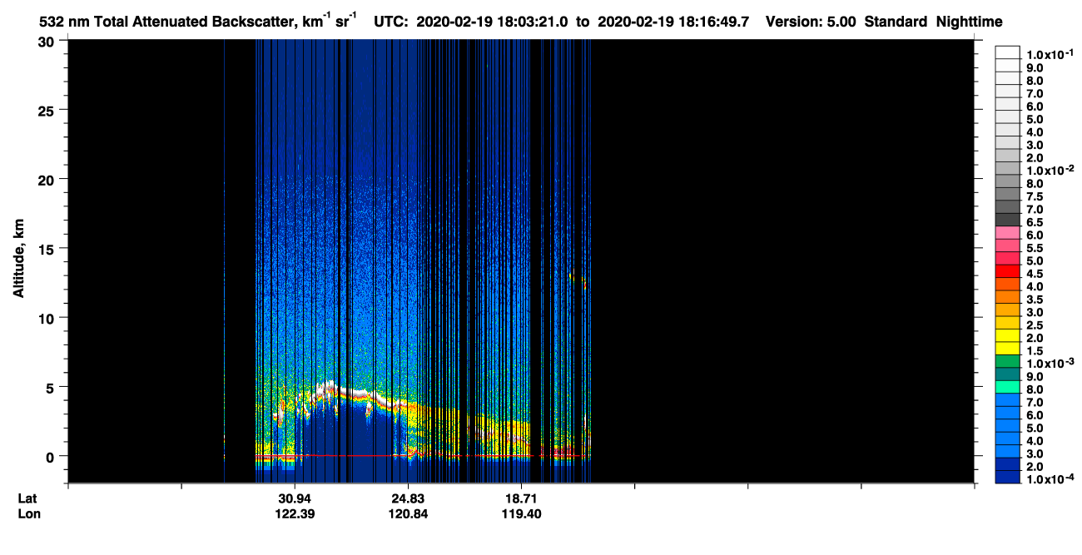The width and height of the screenshot is (1082, 555).
Task: Click the 20 tick label on the altitude axis
Action: [x=47, y=179]
